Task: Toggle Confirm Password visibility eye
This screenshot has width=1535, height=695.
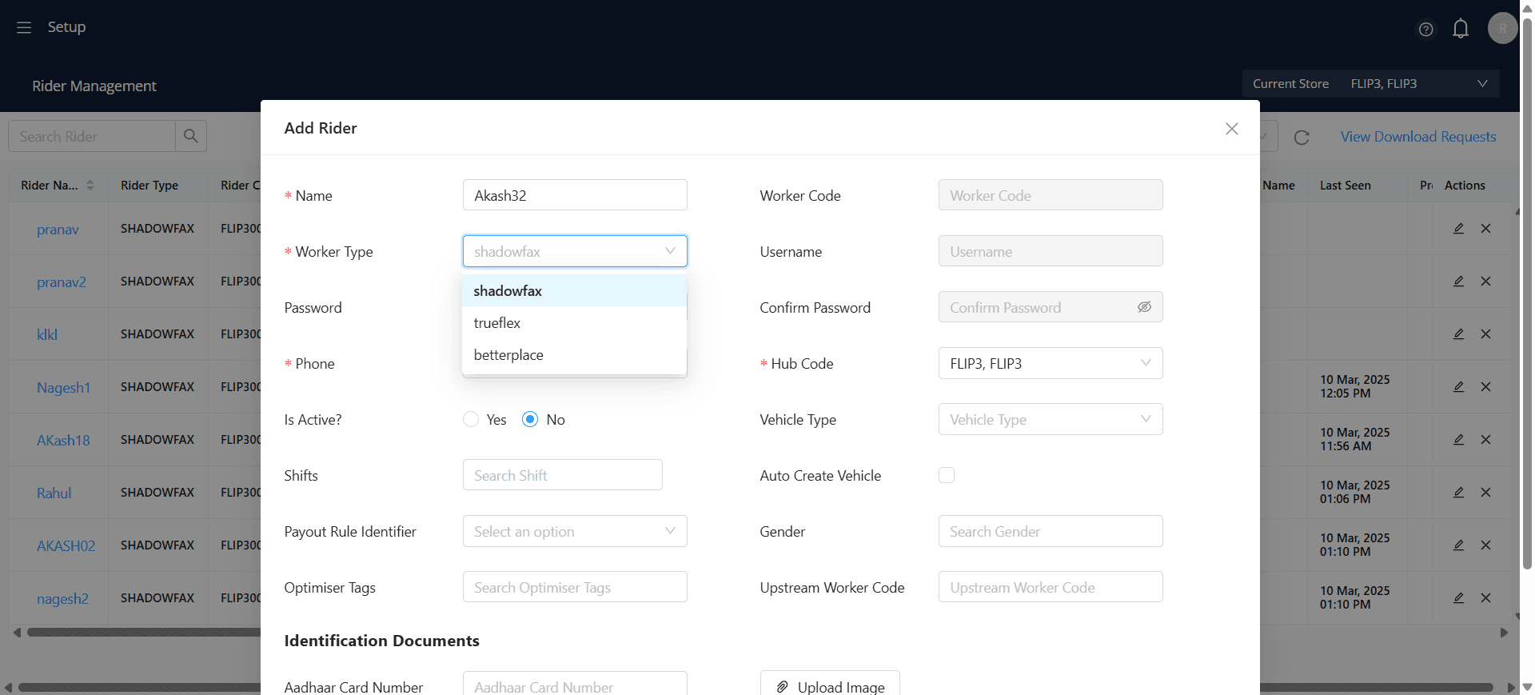Action: click(1144, 307)
